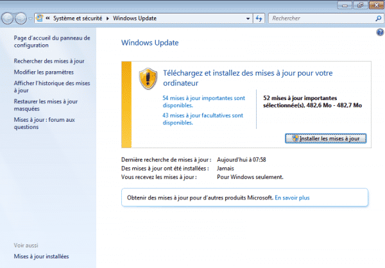The height and width of the screenshot is (268, 385).
Task: Click the magnifier search icon
Action: click(x=379, y=19)
